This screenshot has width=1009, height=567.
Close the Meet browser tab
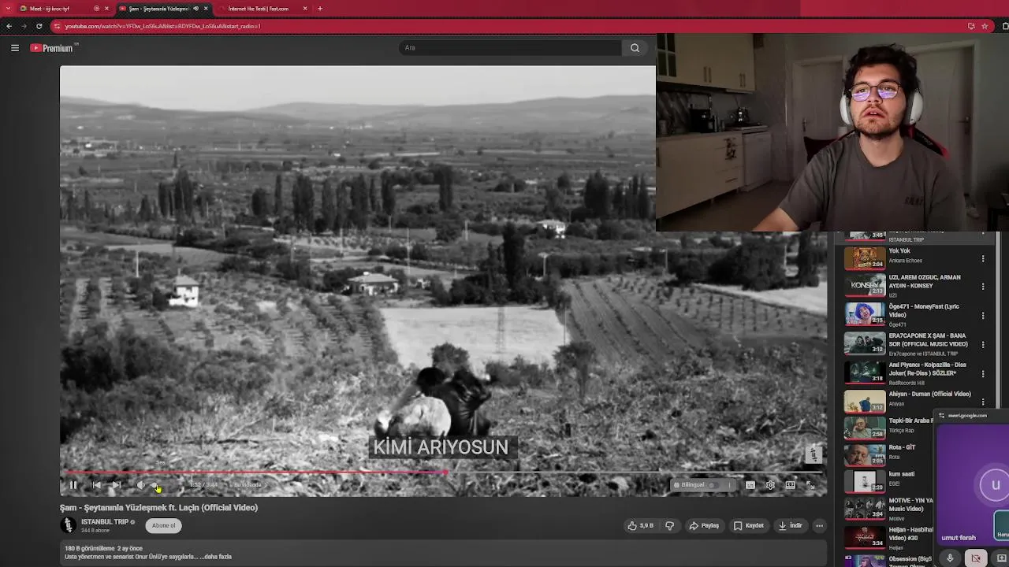pos(106,9)
